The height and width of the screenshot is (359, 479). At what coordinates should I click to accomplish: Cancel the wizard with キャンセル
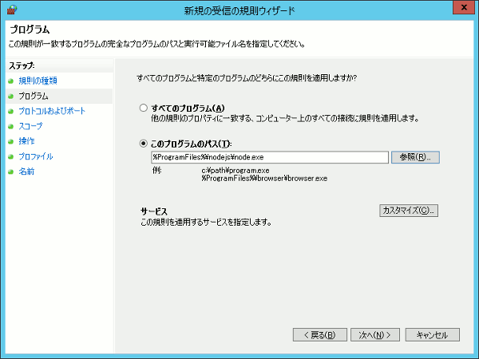pos(432,335)
